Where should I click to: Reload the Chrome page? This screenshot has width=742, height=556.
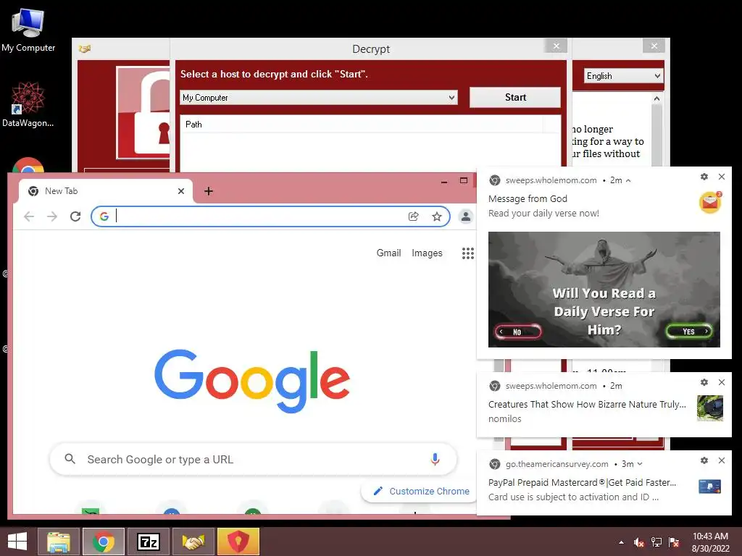75,216
